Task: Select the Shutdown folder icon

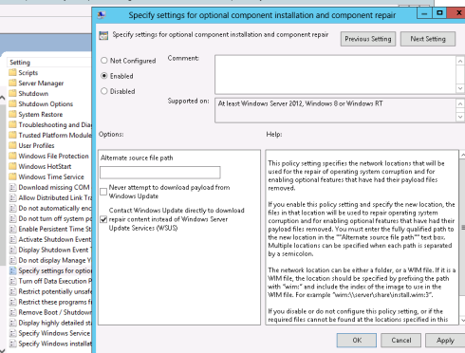Action: (12, 93)
